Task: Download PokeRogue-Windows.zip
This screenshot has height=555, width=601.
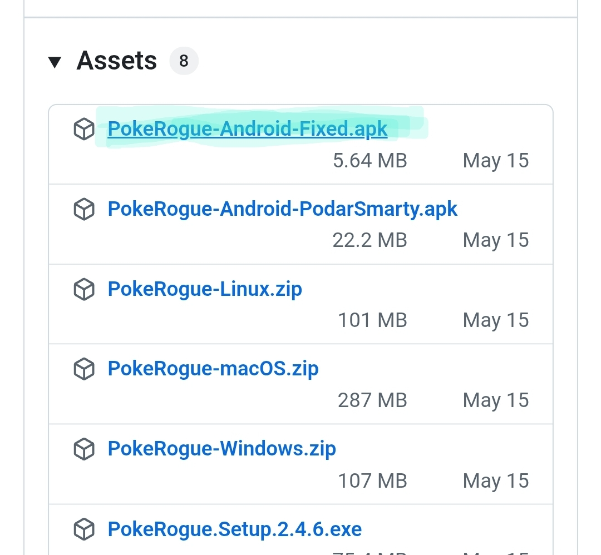Action: (222, 449)
